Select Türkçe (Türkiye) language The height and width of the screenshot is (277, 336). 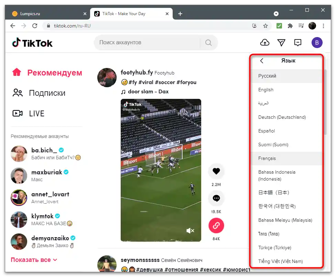click(x=286, y=247)
